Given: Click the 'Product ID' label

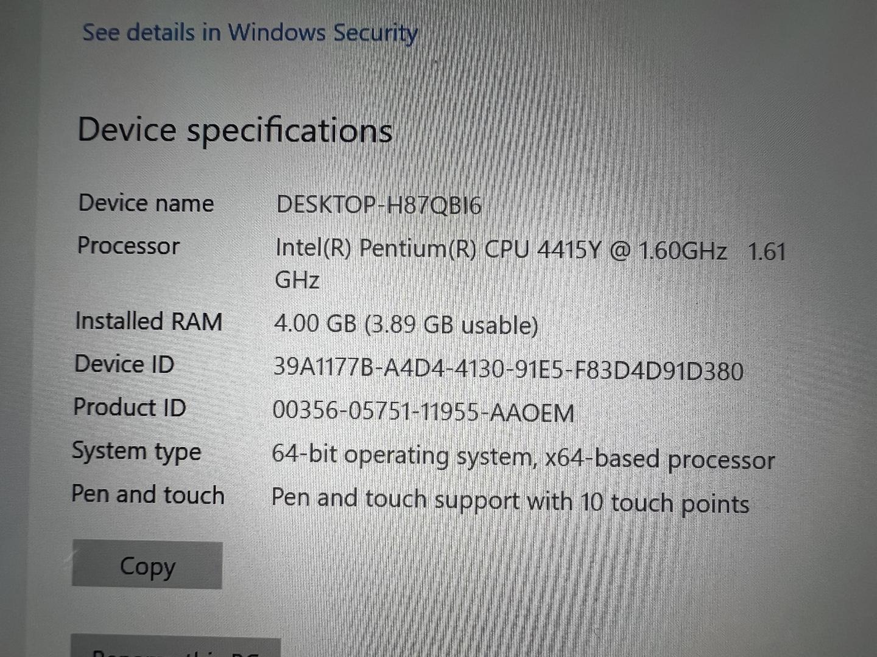Looking at the screenshot, I should tap(130, 407).
